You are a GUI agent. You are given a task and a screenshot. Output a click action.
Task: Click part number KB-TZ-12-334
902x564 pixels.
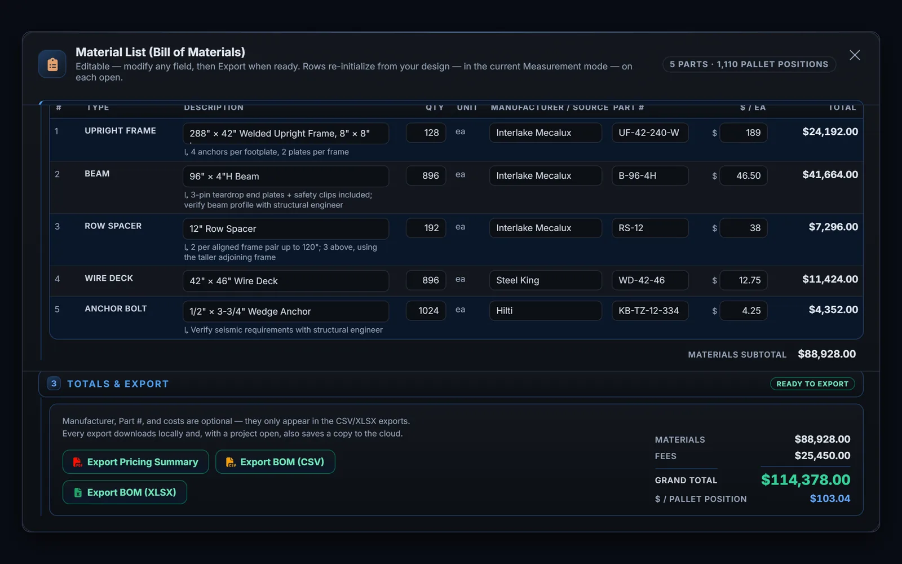tap(650, 311)
